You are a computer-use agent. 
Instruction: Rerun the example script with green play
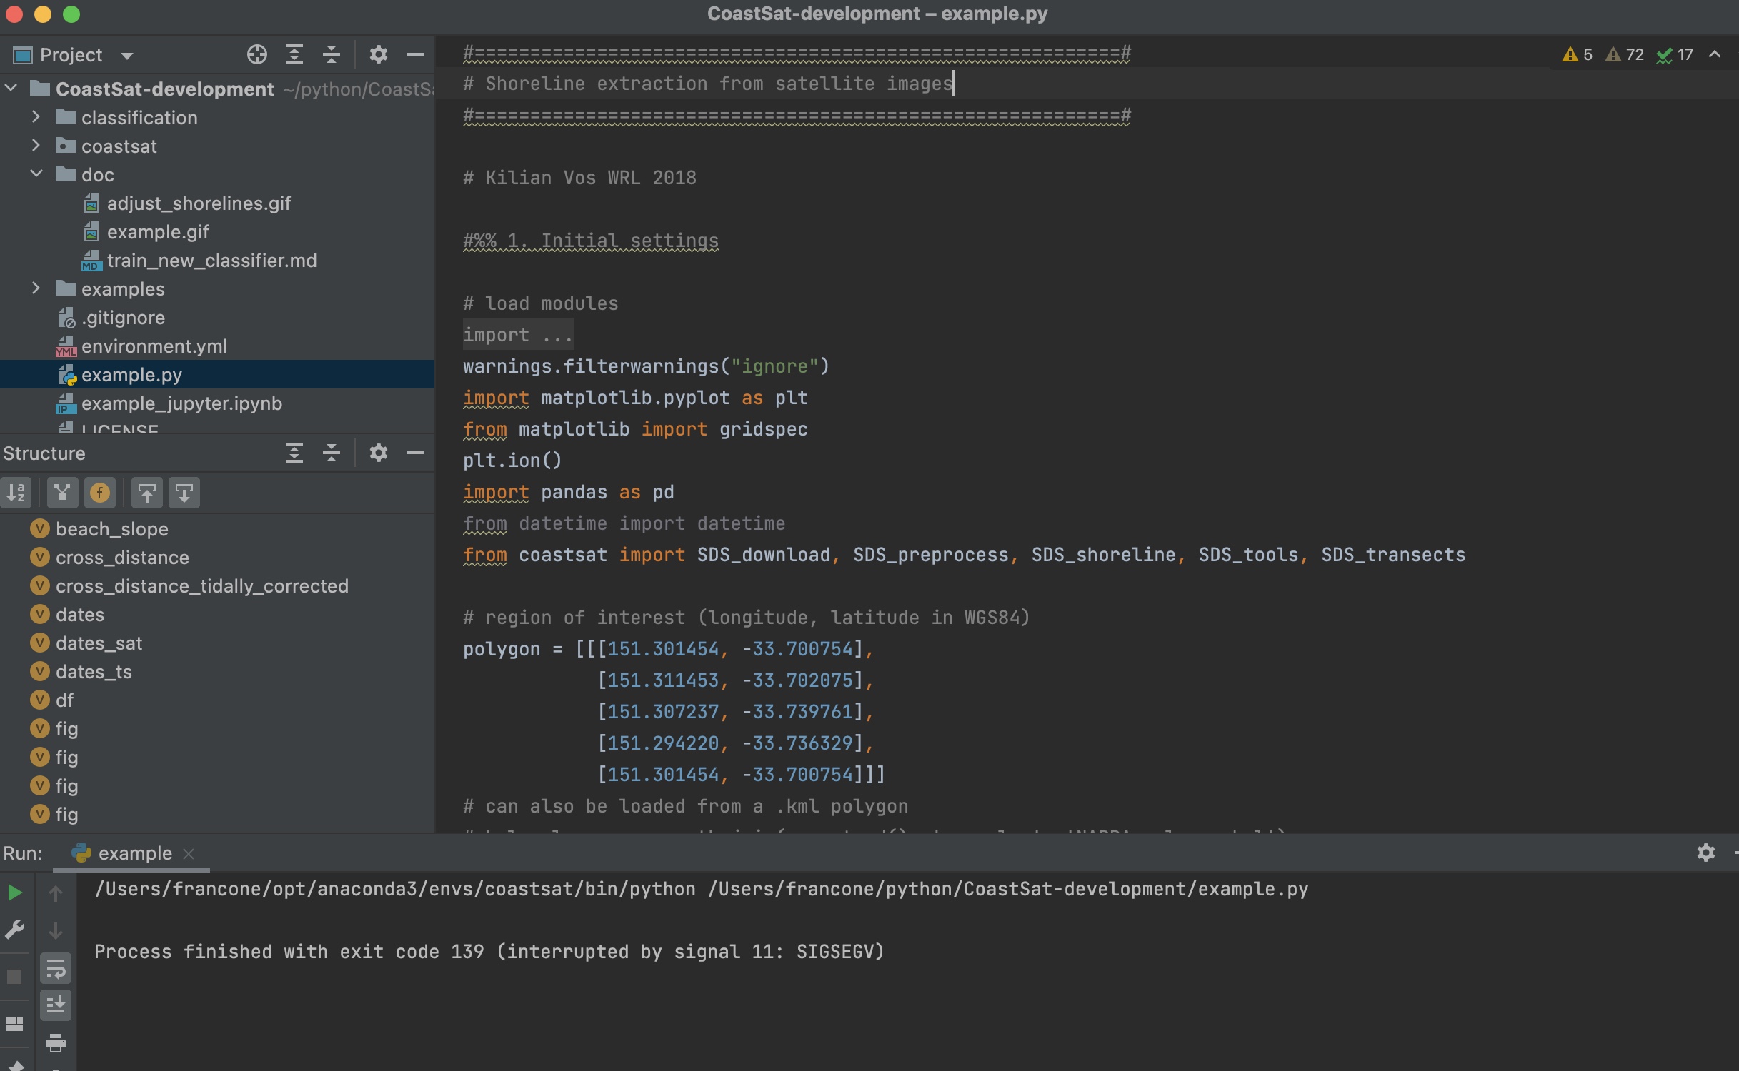[x=14, y=892]
